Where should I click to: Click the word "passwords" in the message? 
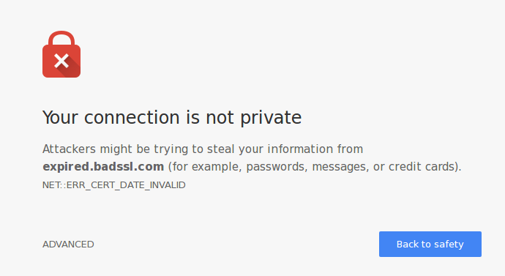coord(276,167)
